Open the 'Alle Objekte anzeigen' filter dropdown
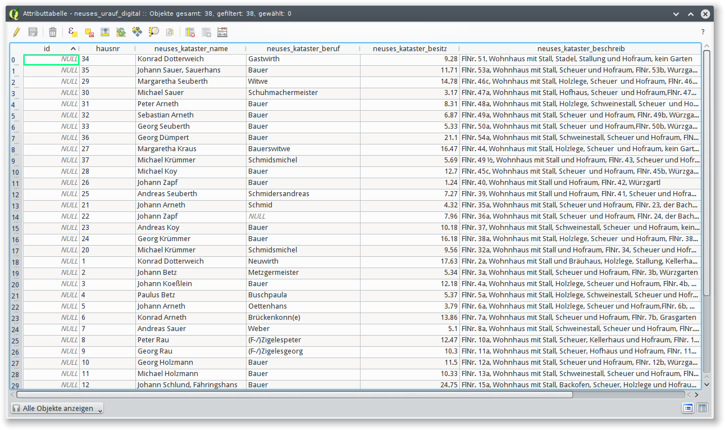The height and width of the screenshot is (430, 725). pyautogui.click(x=57, y=408)
